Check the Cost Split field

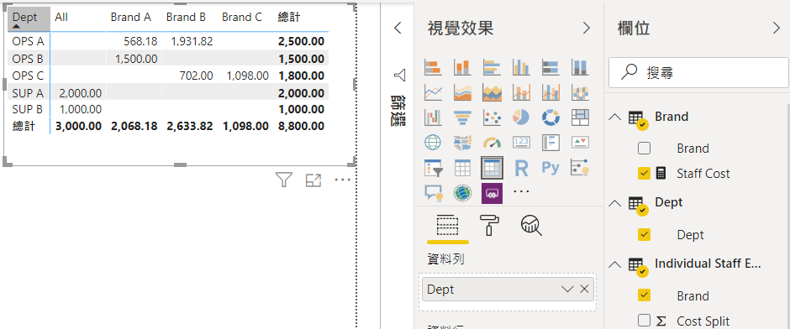644,321
